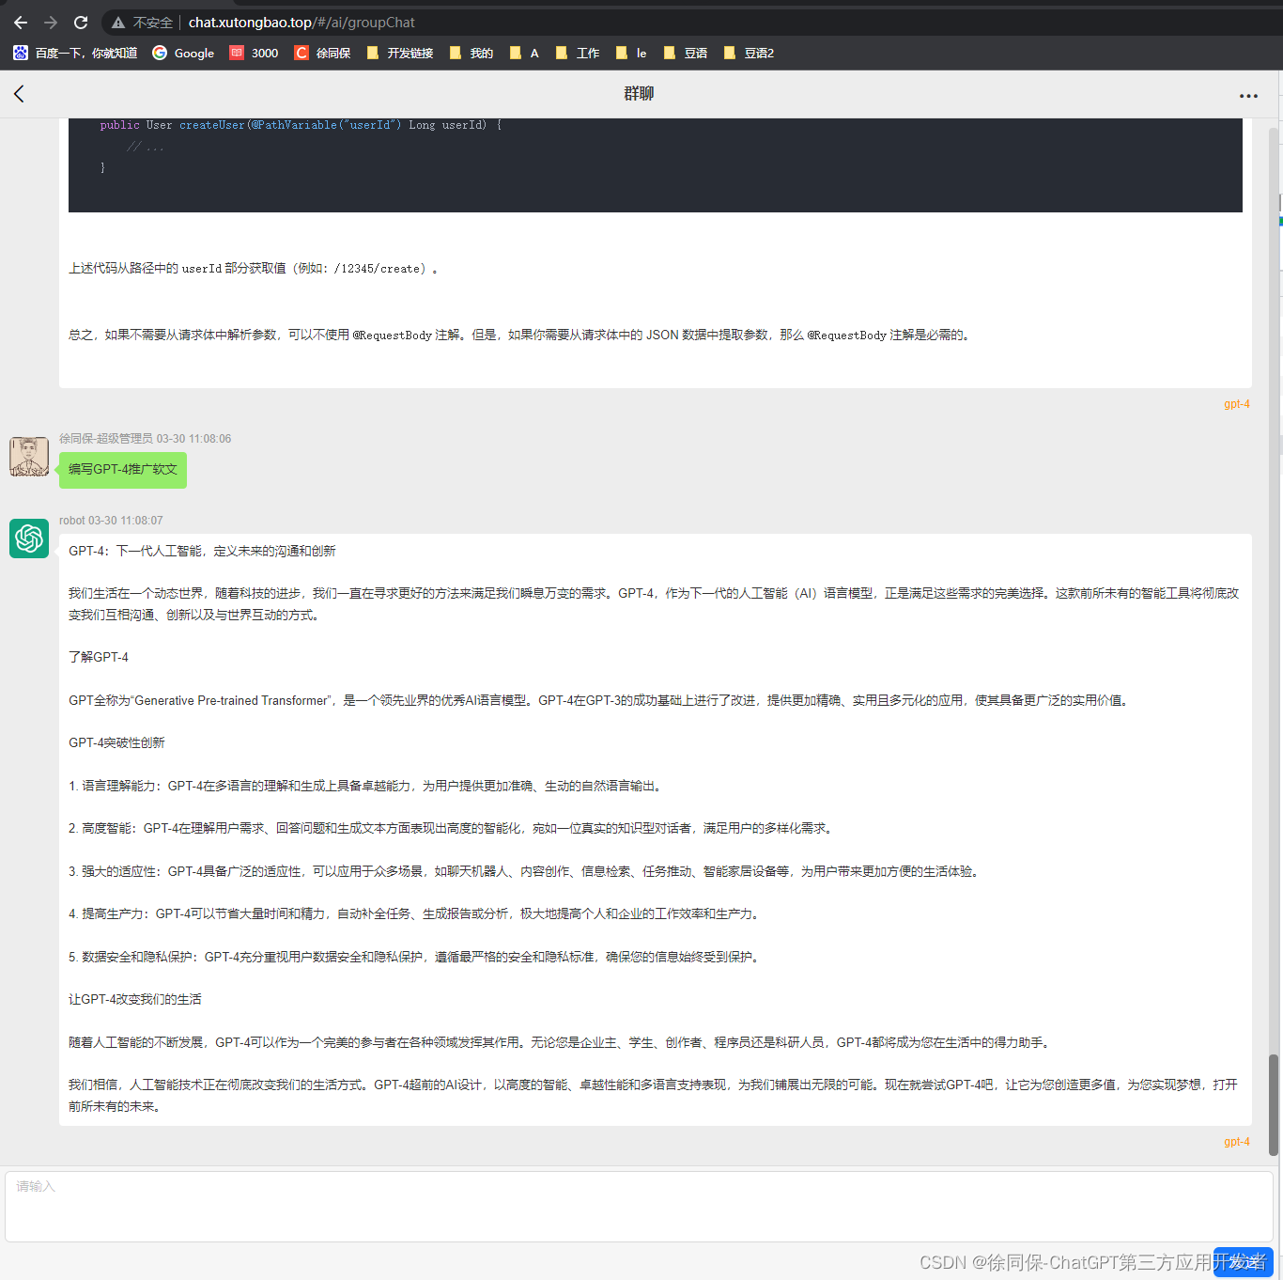The width and height of the screenshot is (1283, 1280).
Task: Click the gpt-4 tag under the promo article
Action: pos(1236,1142)
